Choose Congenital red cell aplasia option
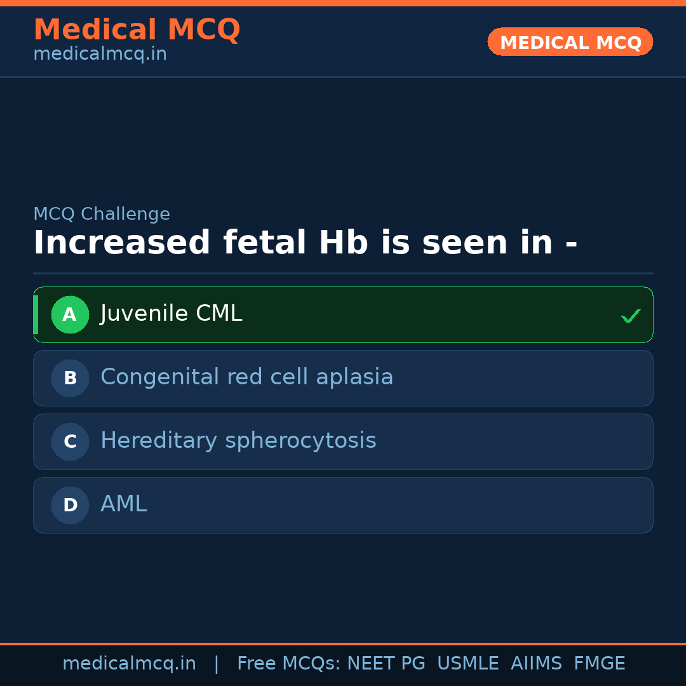Viewport: 686px width, 686px height. [246, 377]
